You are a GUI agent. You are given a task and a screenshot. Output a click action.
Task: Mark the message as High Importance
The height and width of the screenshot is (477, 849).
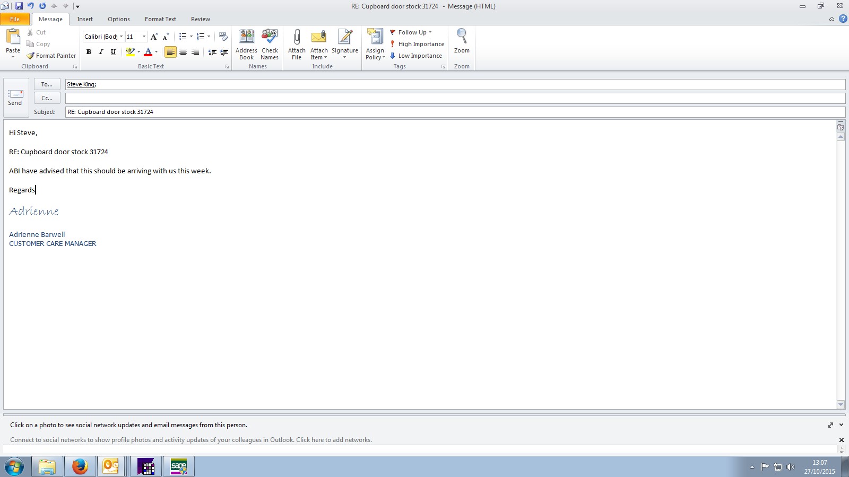[x=417, y=44]
